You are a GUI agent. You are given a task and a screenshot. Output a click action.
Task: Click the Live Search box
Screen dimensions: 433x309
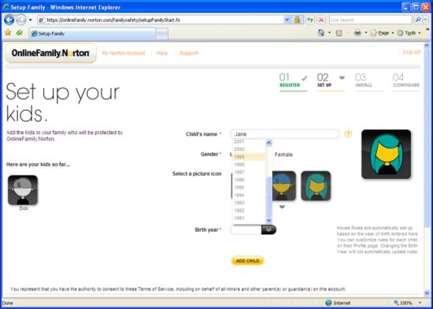[370, 20]
